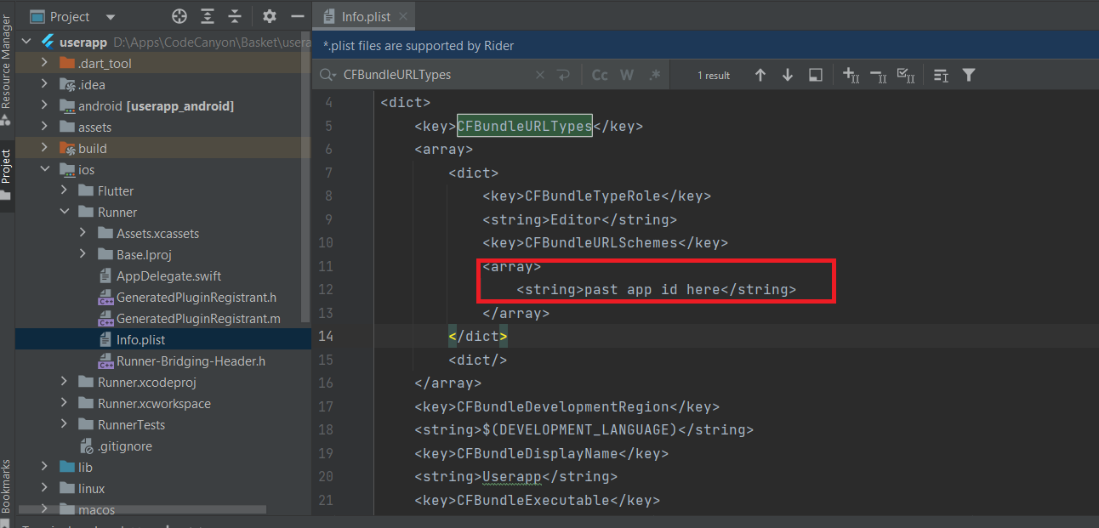This screenshot has width=1099, height=528.
Task: Expand the Base.lproj folder
Action: 83,255
